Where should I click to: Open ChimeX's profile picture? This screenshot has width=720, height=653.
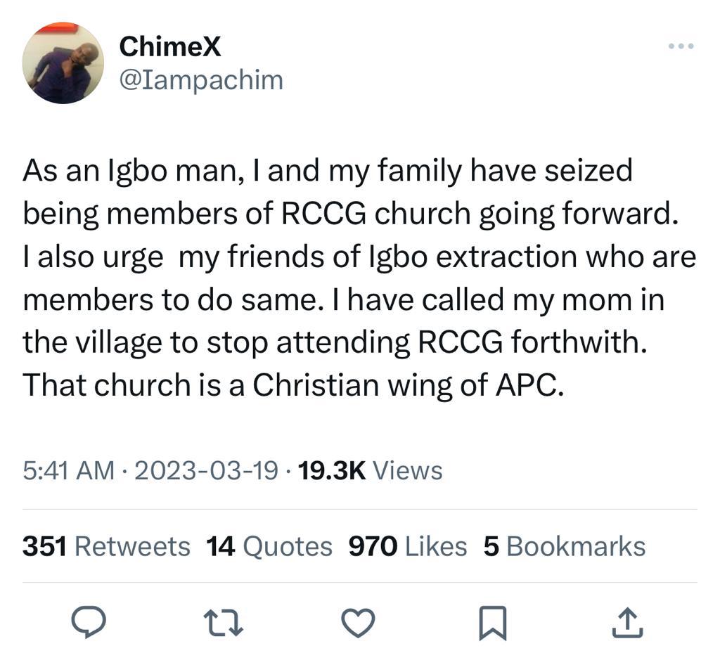[63, 64]
